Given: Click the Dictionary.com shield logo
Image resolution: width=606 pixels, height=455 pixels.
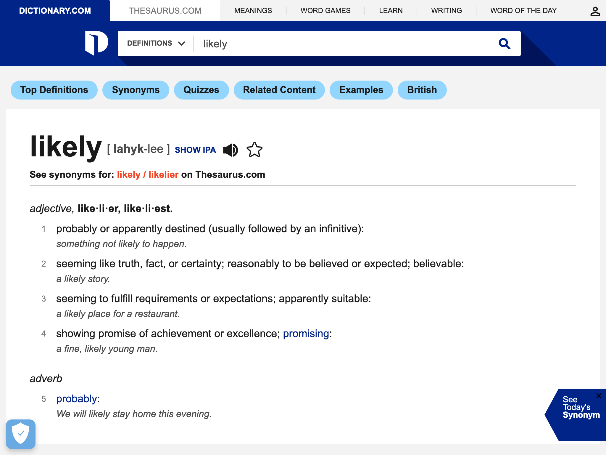Looking at the screenshot, I should point(96,43).
